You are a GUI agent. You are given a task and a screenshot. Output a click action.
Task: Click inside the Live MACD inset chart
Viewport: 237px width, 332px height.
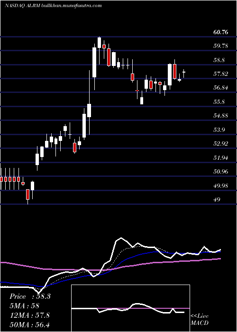(130, 308)
